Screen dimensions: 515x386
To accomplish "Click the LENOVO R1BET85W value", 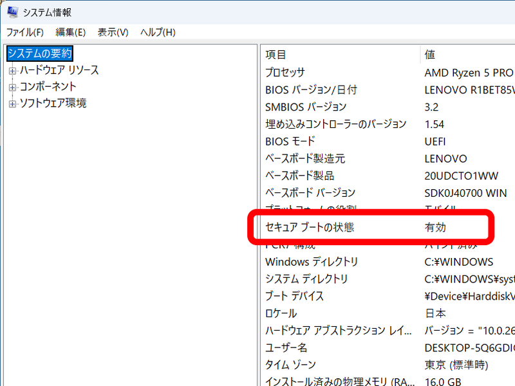I will (x=469, y=90).
